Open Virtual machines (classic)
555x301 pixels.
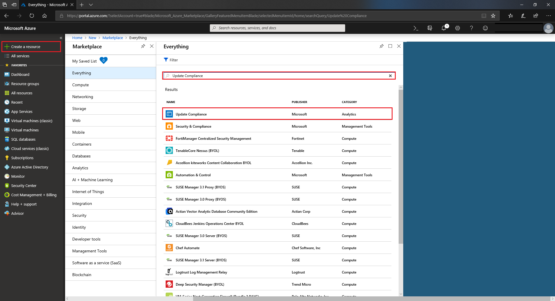tap(32, 121)
